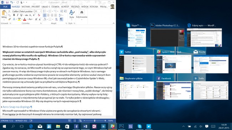
Task: Open the Edytowanie (Editing) binoculars menu
Action: (82, 15)
